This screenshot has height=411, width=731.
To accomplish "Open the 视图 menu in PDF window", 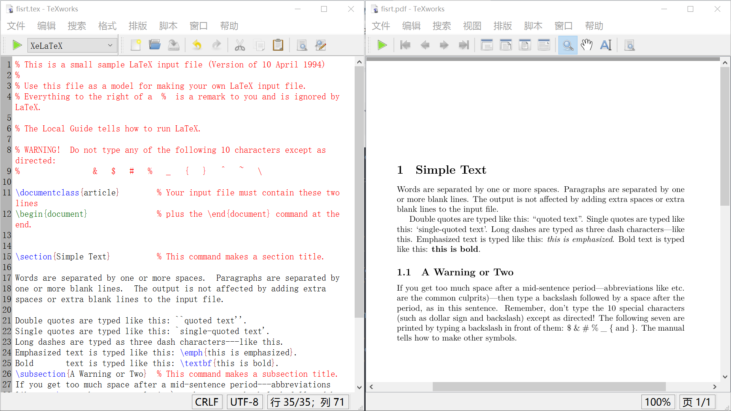I will point(472,26).
